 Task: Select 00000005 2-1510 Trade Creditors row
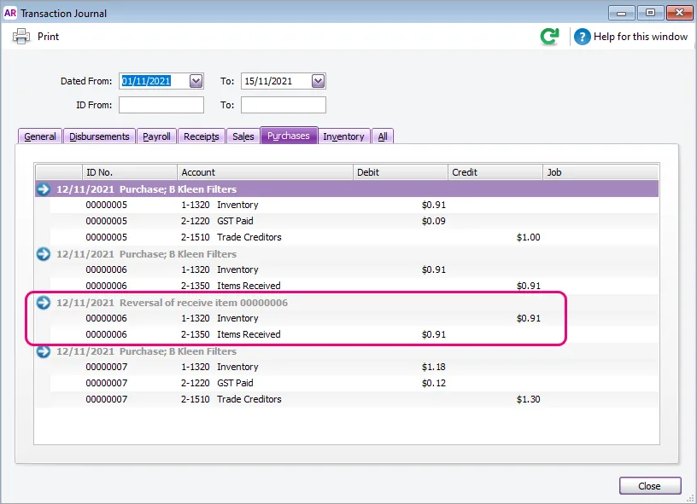tap(354, 237)
